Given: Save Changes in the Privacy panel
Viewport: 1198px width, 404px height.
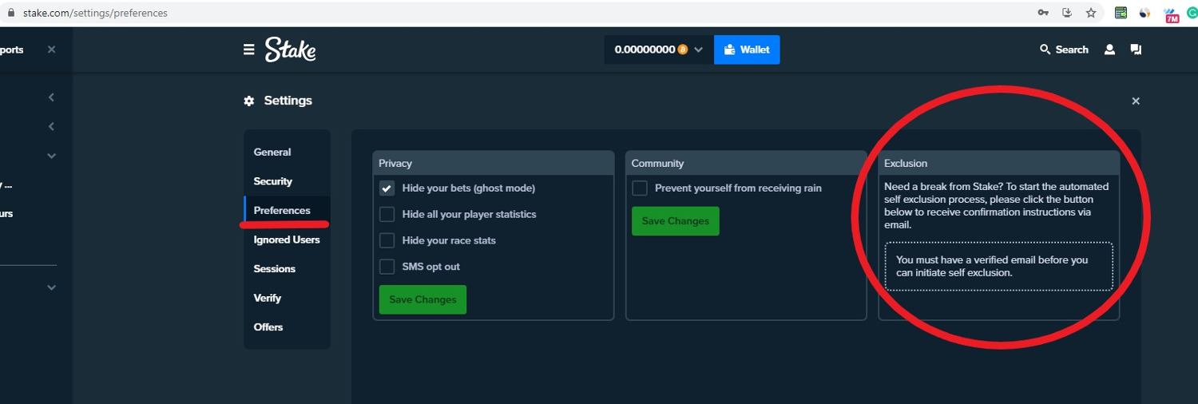Looking at the screenshot, I should [x=422, y=299].
